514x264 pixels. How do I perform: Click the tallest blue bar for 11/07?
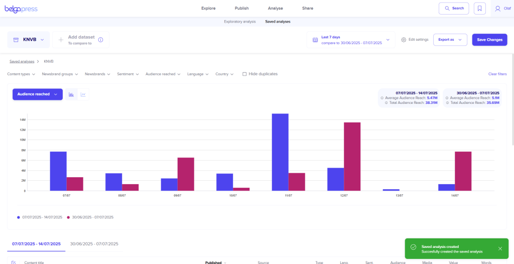280,152
